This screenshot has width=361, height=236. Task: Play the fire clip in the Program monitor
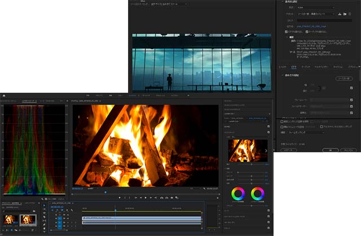click(146, 198)
